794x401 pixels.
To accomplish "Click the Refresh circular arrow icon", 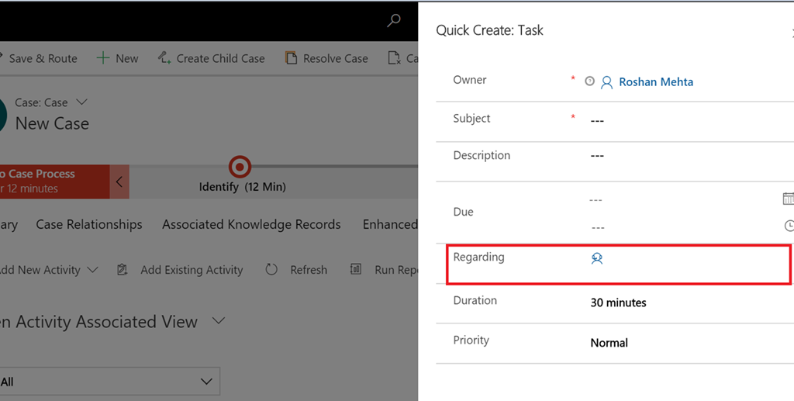I will coord(271,269).
